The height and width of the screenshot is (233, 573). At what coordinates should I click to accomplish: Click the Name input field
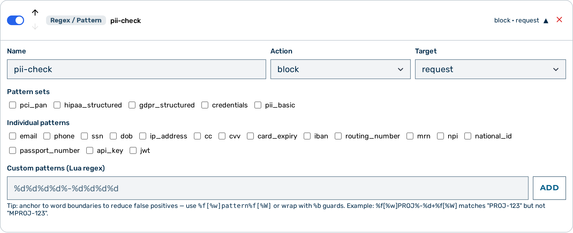click(137, 69)
